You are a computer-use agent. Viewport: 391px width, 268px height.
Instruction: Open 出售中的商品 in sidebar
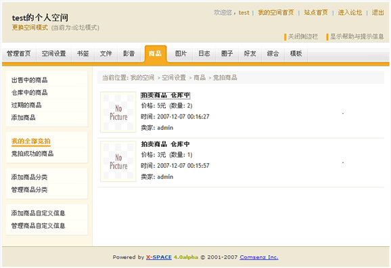(x=29, y=80)
